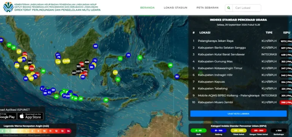Select Kabupaten Indragiri Hilir in the list
Viewport: 292px width, 137px height.
pos(215,75)
